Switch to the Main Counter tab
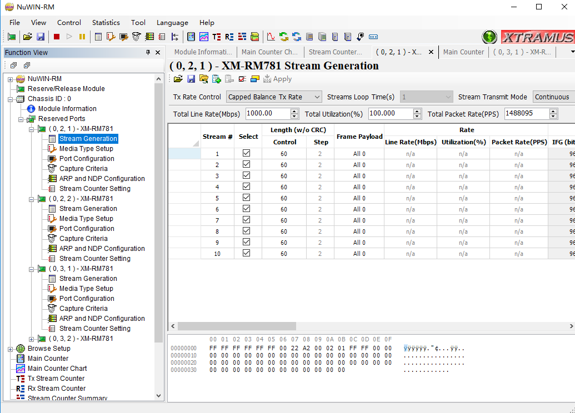Viewport: 575px width, 413px height. pos(463,52)
